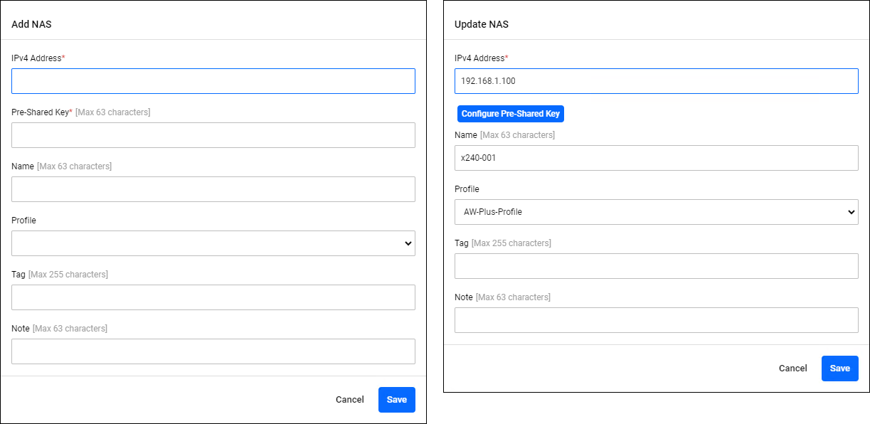Open the AW-Plus-Profile dropdown
Screen dimensions: 870x424
coord(656,212)
